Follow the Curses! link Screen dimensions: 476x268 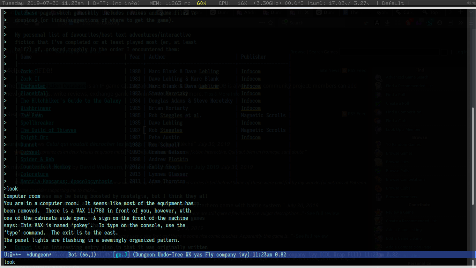pyautogui.click(x=30, y=152)
